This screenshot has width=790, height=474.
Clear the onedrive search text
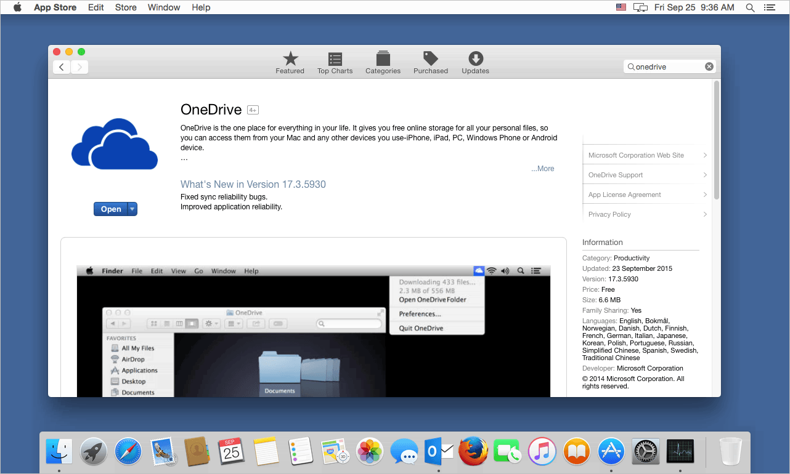coord(709,66)
